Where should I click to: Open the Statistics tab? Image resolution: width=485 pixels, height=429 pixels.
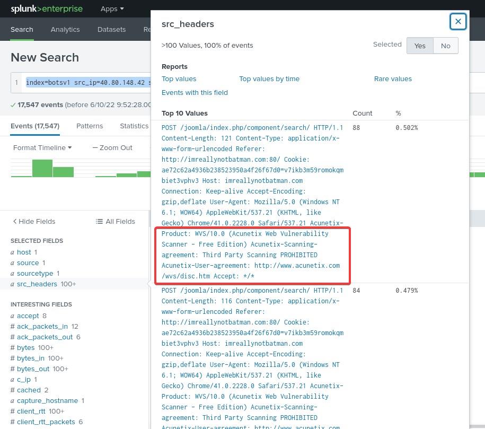click(x=134, y=126)
